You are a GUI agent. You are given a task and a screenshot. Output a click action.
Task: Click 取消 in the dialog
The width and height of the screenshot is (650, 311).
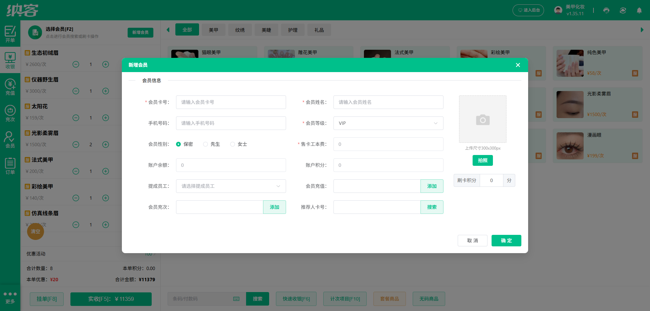tap(473, 241)
